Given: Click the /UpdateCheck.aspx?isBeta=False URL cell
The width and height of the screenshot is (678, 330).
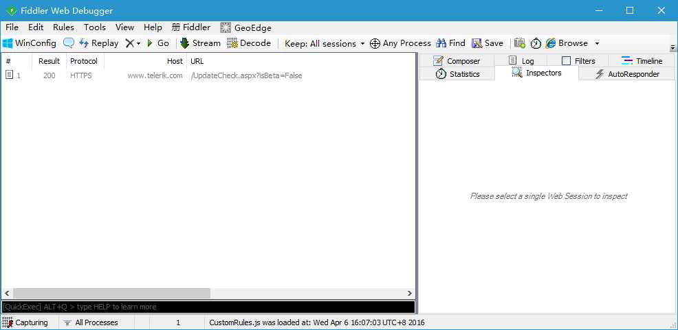Looking at the screenshot, I should click(246, 75).
